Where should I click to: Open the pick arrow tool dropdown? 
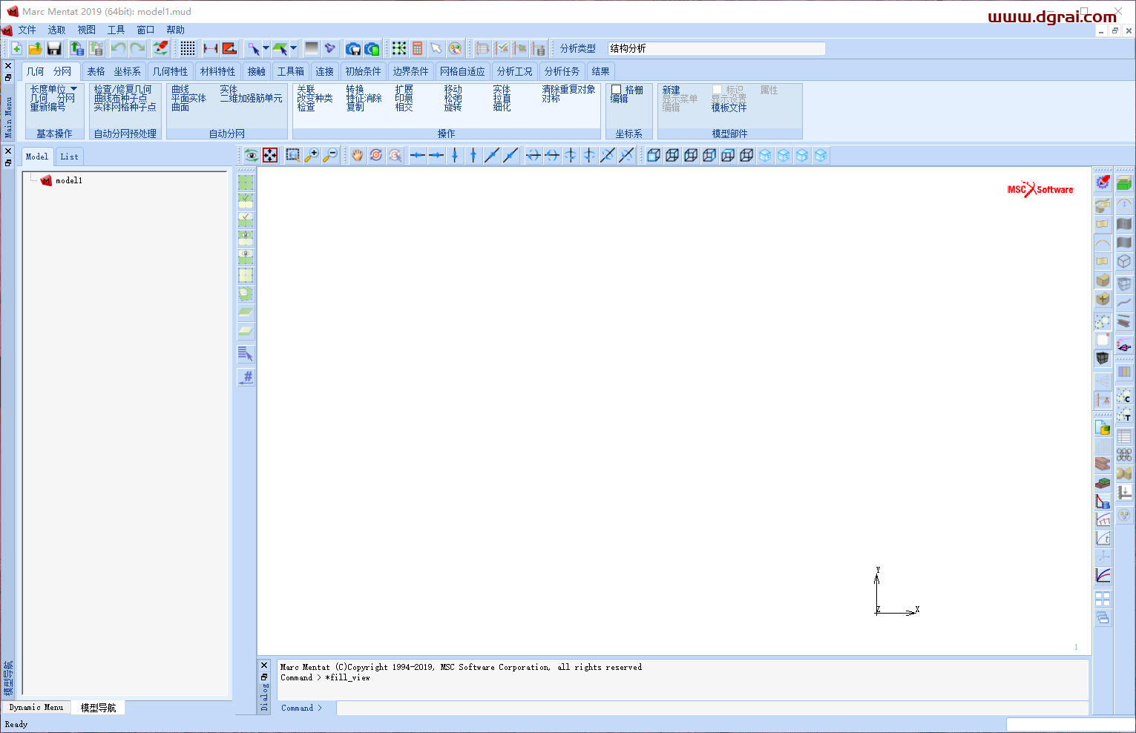click(x=266, y=48)
